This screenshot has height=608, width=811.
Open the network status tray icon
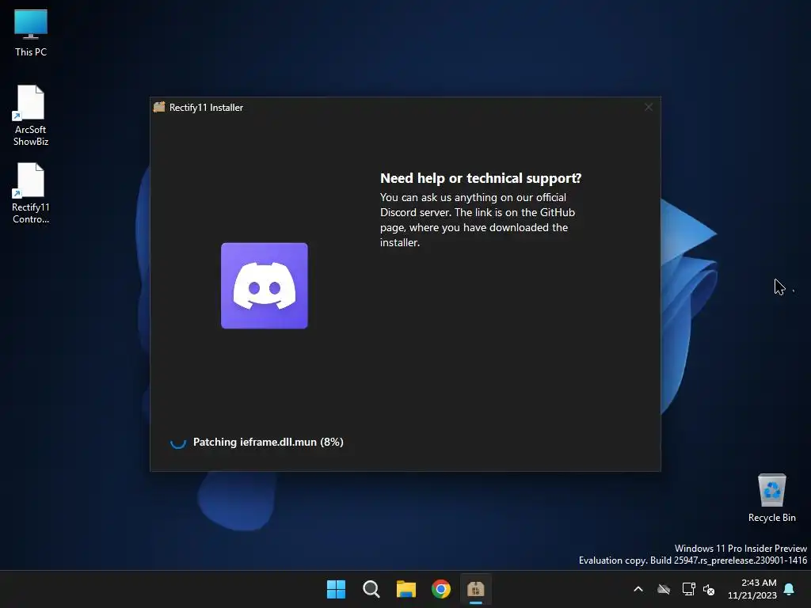688,589
